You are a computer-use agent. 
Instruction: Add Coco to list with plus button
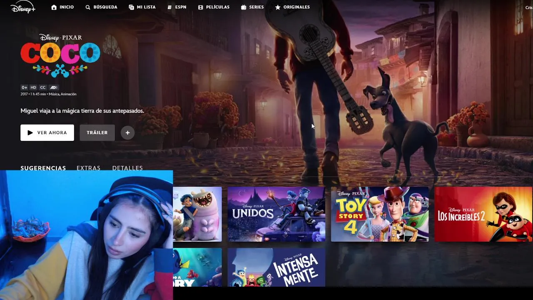pyautogui.click(x=128, y=132)
